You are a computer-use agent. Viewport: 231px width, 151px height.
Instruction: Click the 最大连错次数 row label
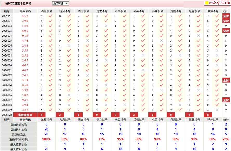tap(19, 144)
